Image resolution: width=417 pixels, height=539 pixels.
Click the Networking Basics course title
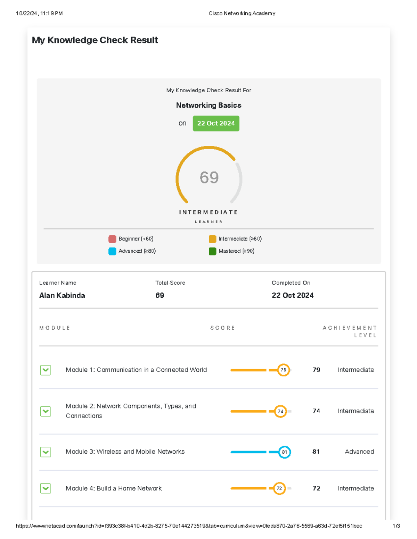tap(208, 105)
